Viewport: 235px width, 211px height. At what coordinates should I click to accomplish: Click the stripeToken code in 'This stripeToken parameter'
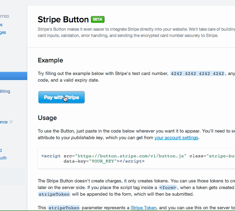click(64, 208)
